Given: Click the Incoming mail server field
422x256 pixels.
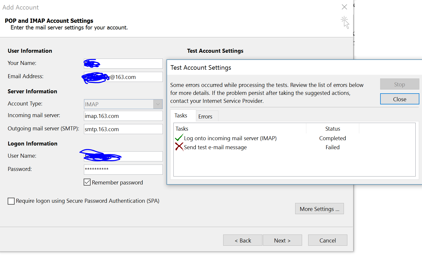Looking at the screenshot, I should point(123,116).
